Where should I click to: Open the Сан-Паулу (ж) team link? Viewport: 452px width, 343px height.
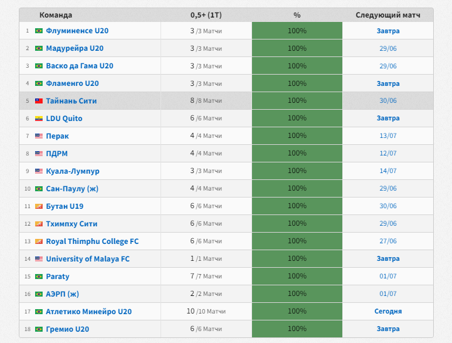point(72,189)
